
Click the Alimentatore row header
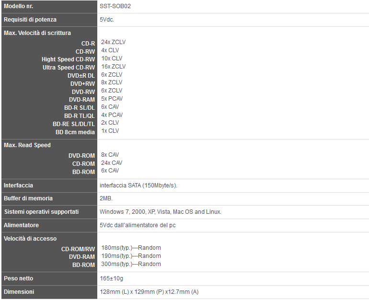[21, 225]
